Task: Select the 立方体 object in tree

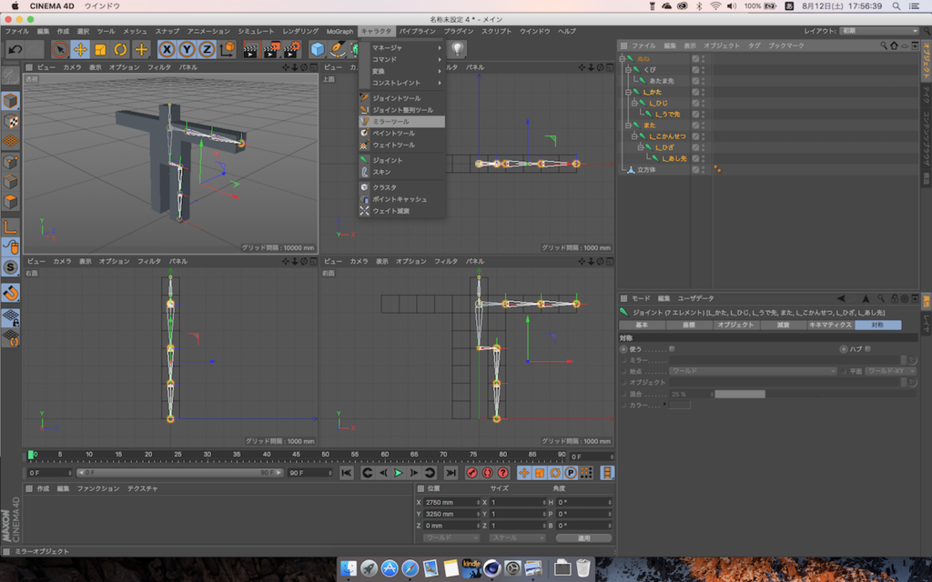Action: [646, 170]
